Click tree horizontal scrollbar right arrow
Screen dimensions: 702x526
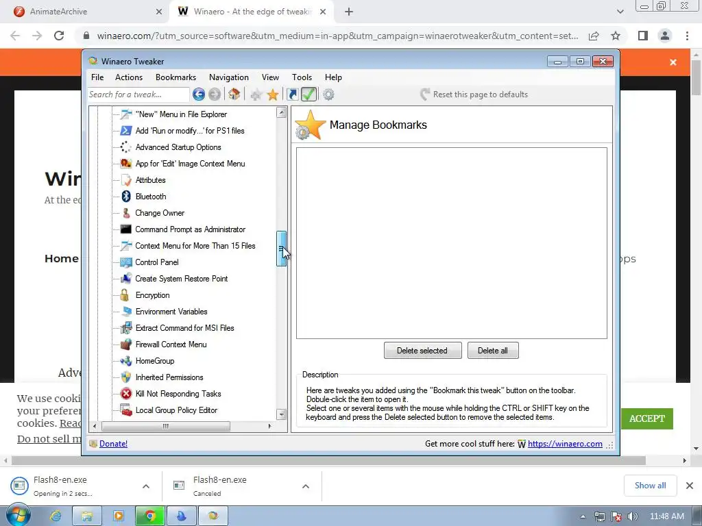(x=269, y=426)
